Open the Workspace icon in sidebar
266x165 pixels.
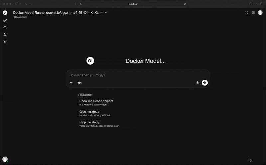5,41
